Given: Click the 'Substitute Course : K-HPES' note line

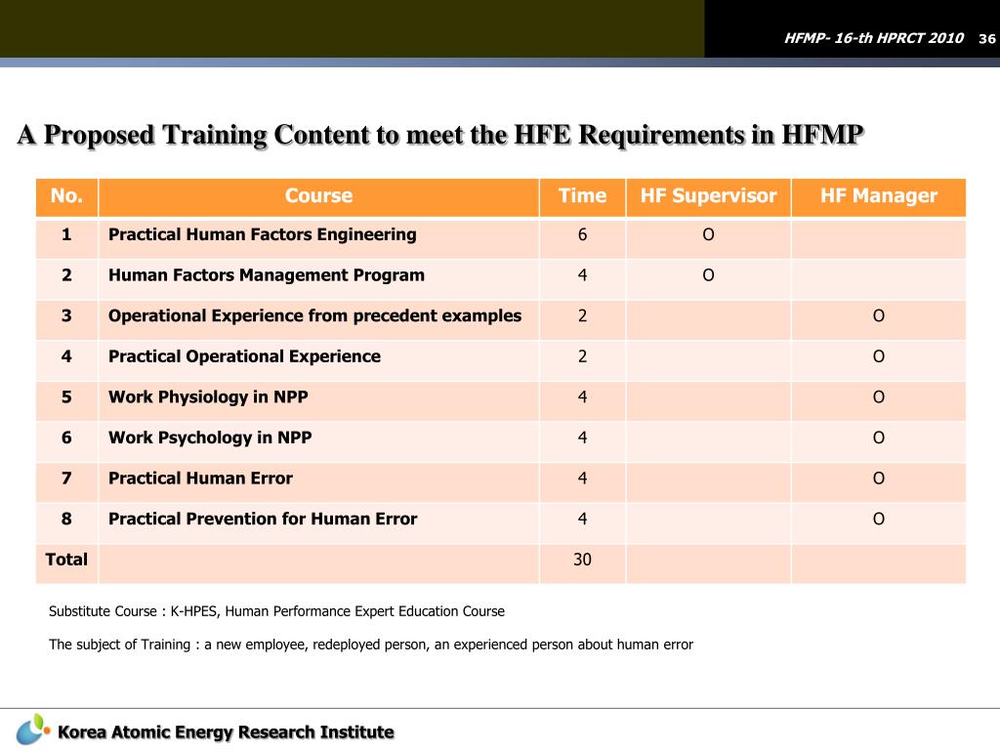Looking at the screenshot, I should 276,611.
